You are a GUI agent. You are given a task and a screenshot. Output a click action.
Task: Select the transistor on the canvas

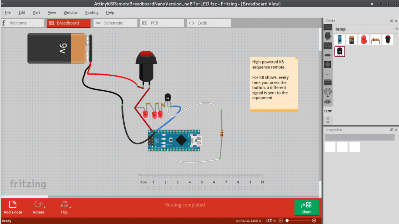(x=168, y=97)
